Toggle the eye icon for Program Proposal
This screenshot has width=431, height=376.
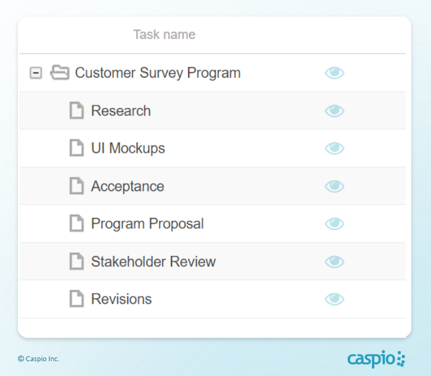coord(334,224)
